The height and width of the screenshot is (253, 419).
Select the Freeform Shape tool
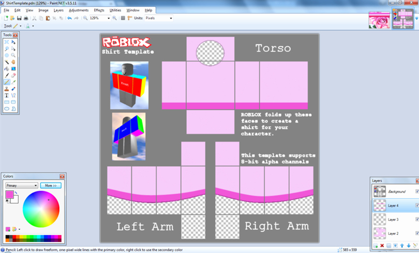coord(13,109)
